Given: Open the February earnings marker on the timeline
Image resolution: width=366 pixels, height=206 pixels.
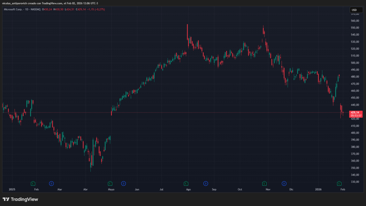Looking at the screenshot, I should [32, 183].
